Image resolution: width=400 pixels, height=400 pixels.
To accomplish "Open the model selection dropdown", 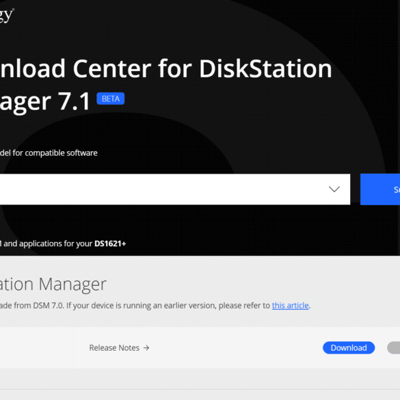I will click(x=175, y=189).
